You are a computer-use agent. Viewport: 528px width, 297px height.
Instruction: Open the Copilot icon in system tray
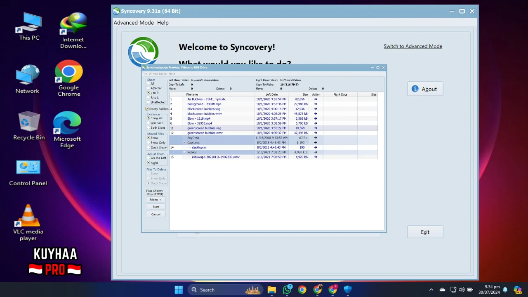(x=517, y=290)
